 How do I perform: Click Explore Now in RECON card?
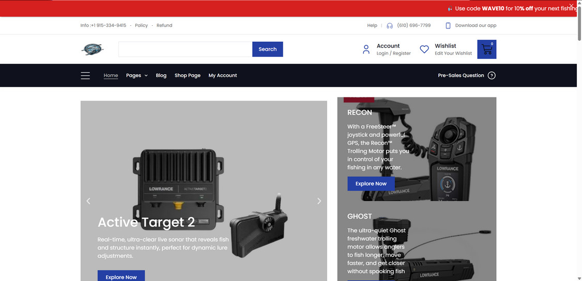pyautogui.click(x=371, y=184)
